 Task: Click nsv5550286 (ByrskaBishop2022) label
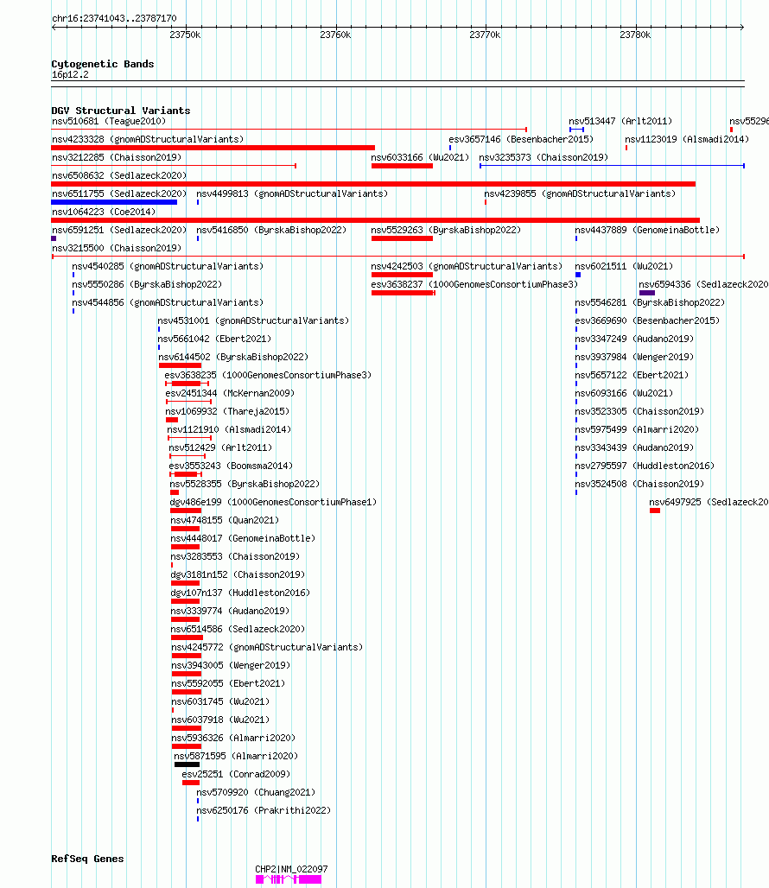coord(147,284)
